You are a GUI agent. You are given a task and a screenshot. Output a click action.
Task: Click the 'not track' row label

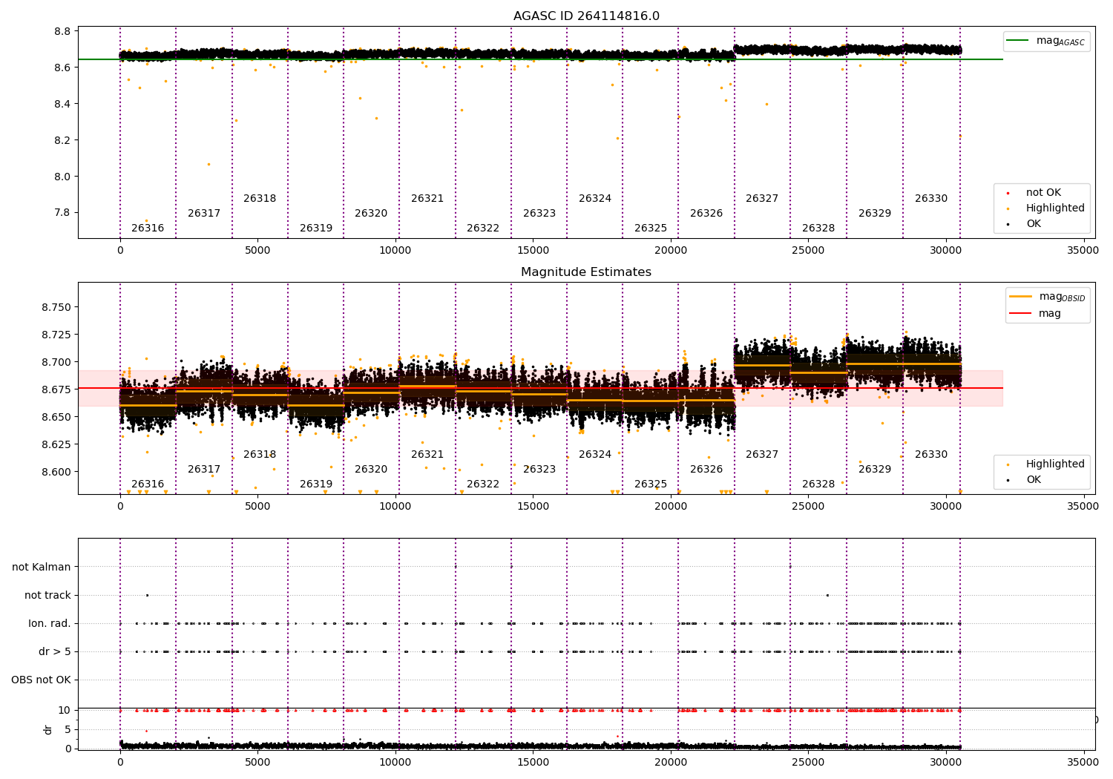coord(47,596)
